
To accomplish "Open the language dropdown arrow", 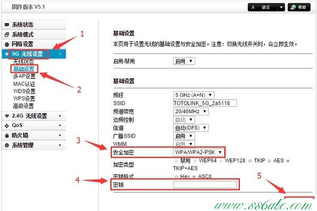I will (x=281, y=7).
